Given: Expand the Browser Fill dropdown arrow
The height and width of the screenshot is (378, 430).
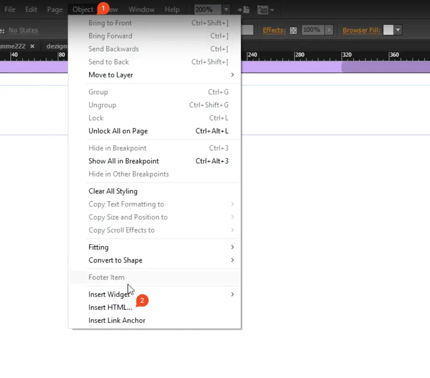Looking at the screenshot, I should [398, 30].
